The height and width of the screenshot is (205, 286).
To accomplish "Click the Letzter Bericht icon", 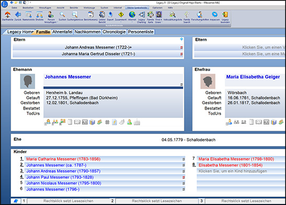I will click(102, 15).
